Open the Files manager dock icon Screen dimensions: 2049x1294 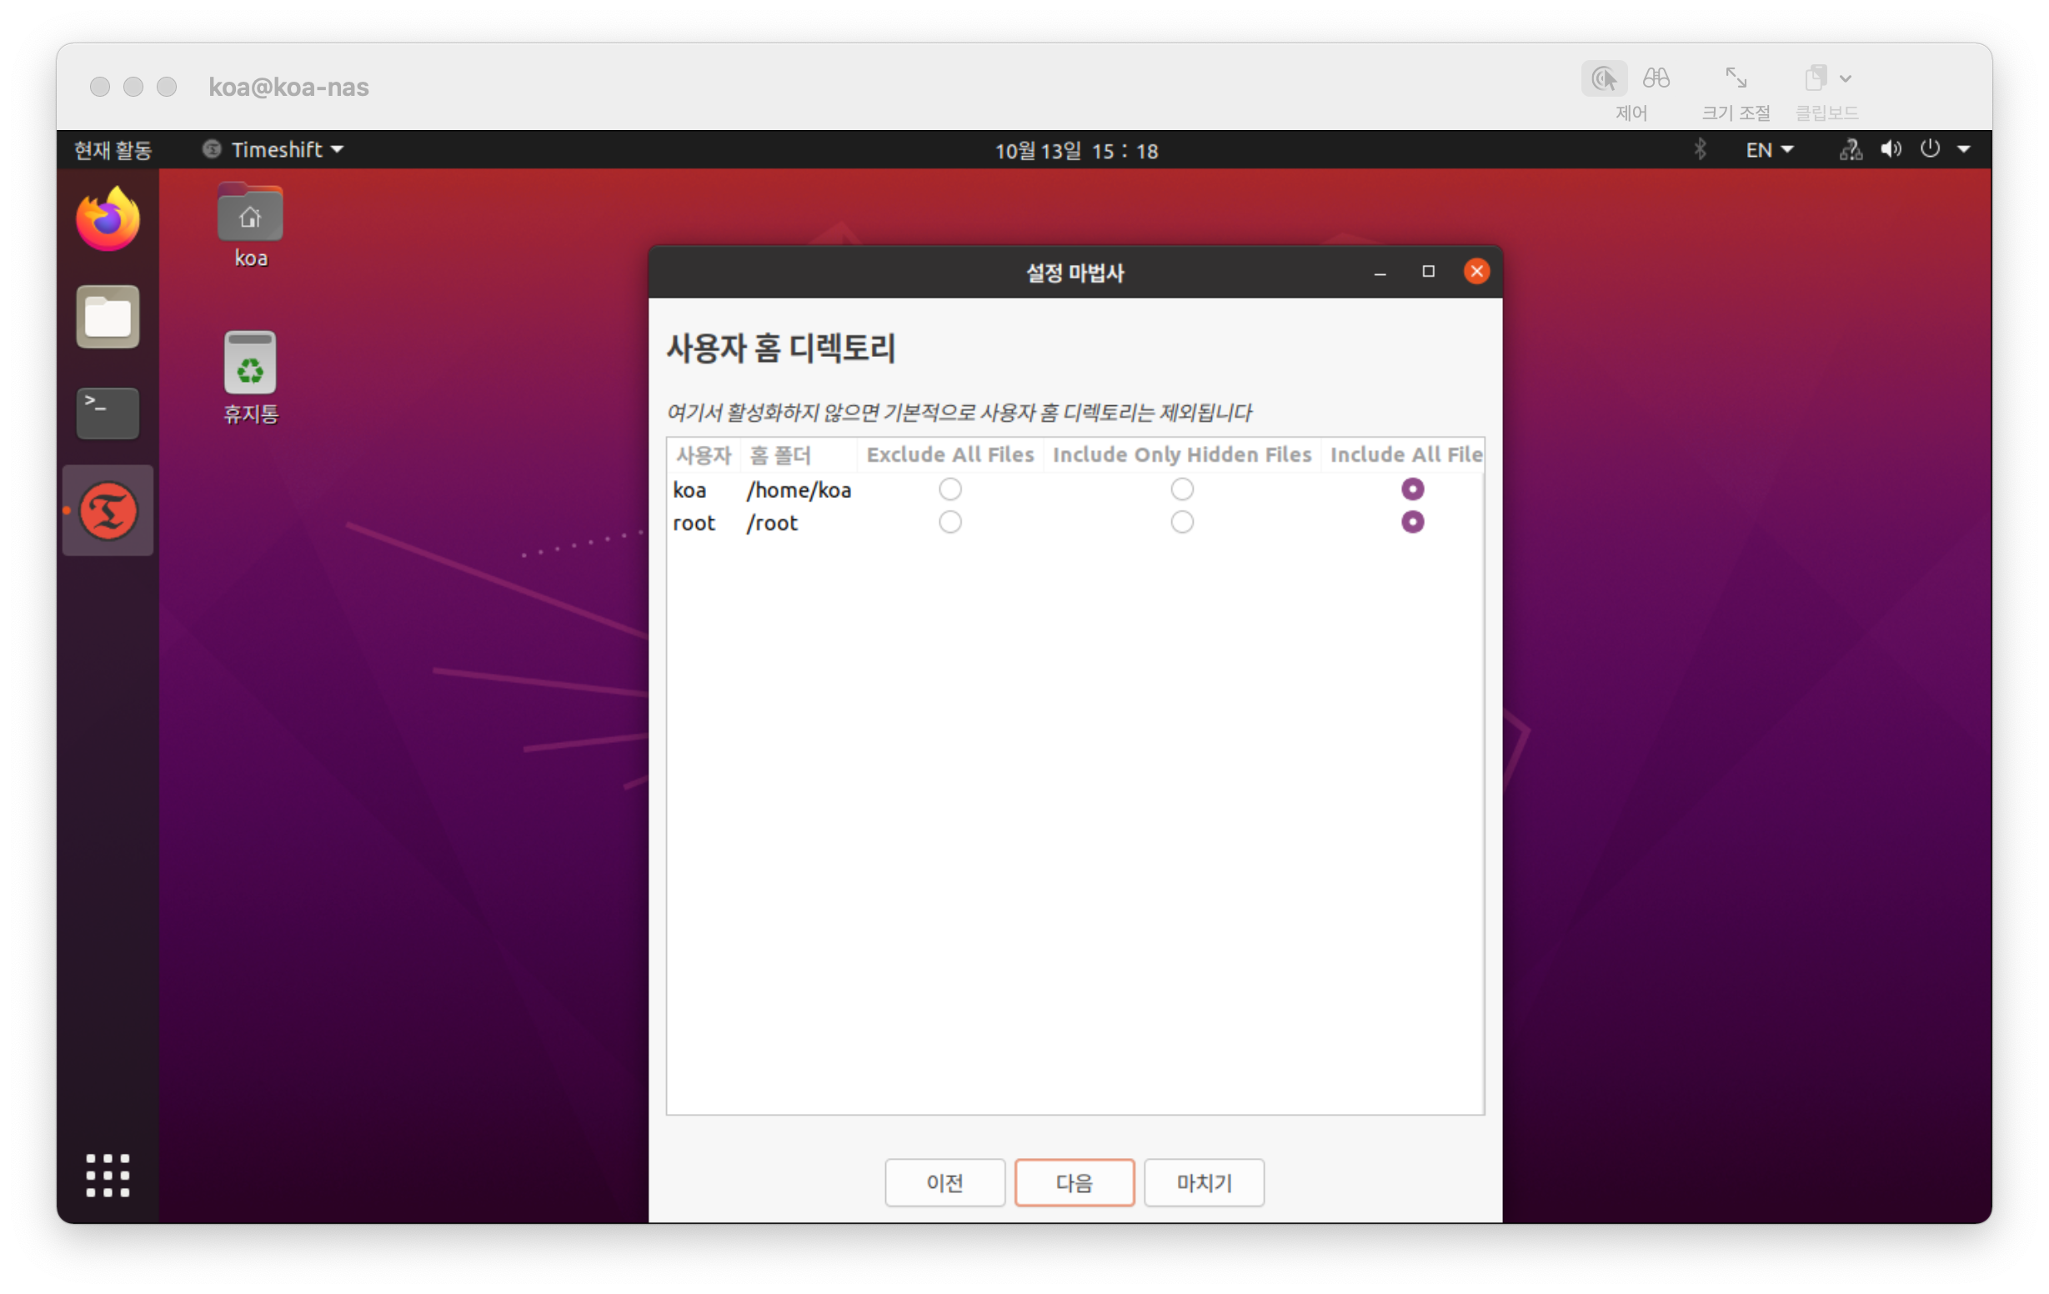[108, 317]
